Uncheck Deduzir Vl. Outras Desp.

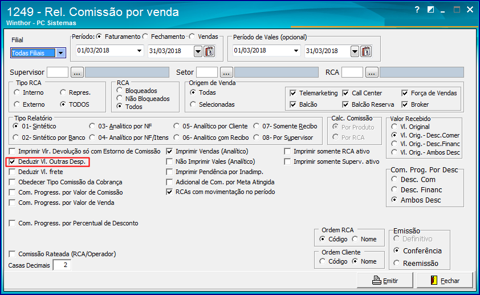[12, 161]
